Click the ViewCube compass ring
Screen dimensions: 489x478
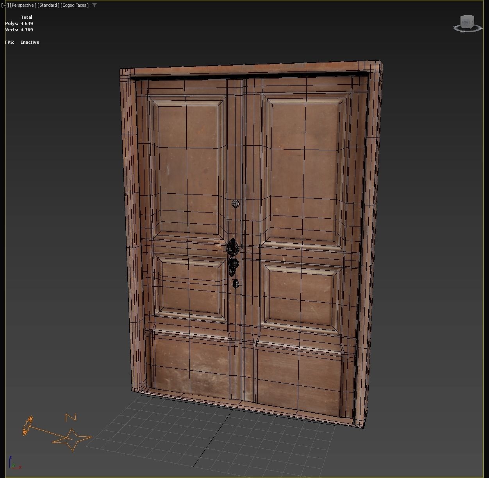(x=468, y=29)
